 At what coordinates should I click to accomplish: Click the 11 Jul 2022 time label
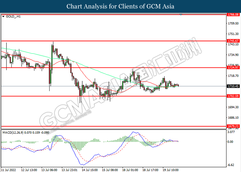[9, 170]
